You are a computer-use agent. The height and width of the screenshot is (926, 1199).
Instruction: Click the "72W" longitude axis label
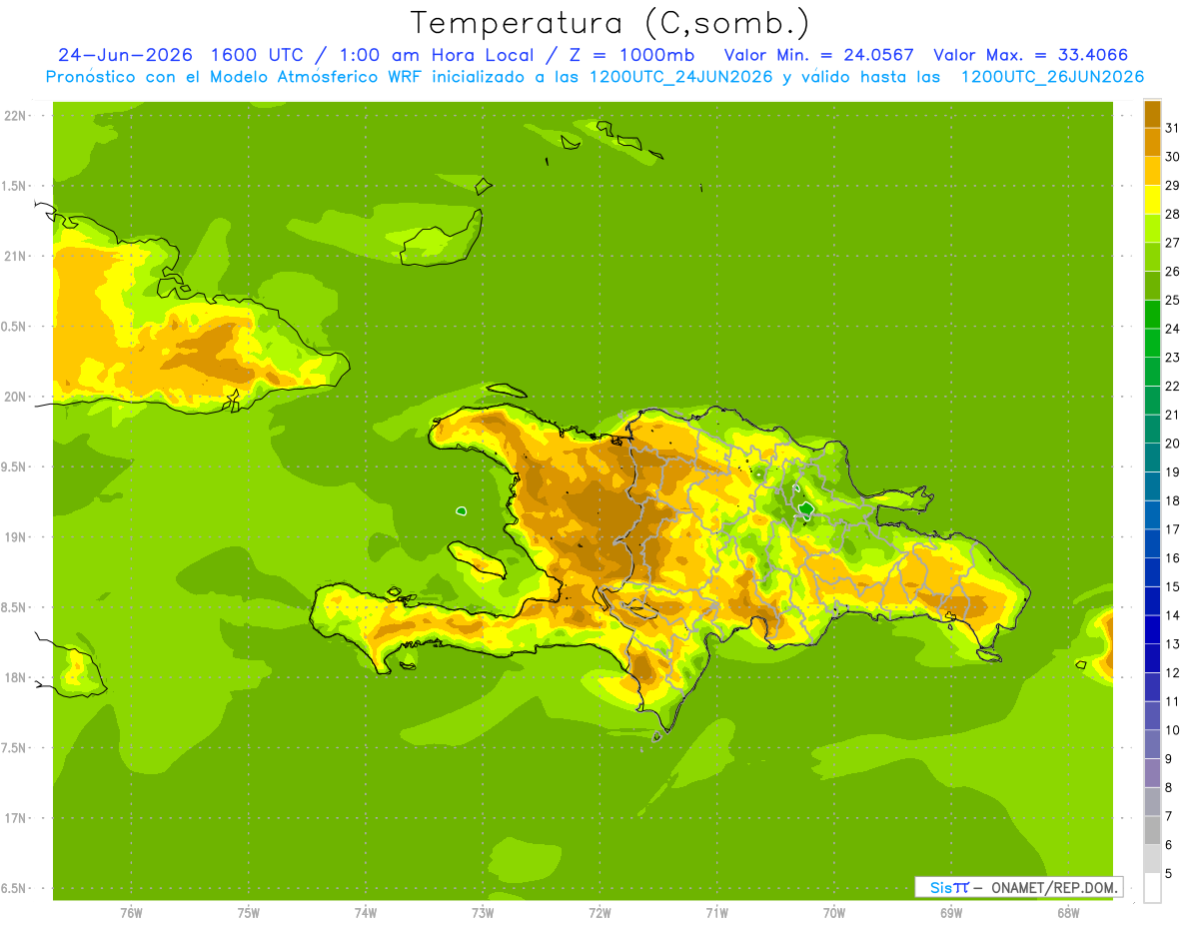point(599,913)
